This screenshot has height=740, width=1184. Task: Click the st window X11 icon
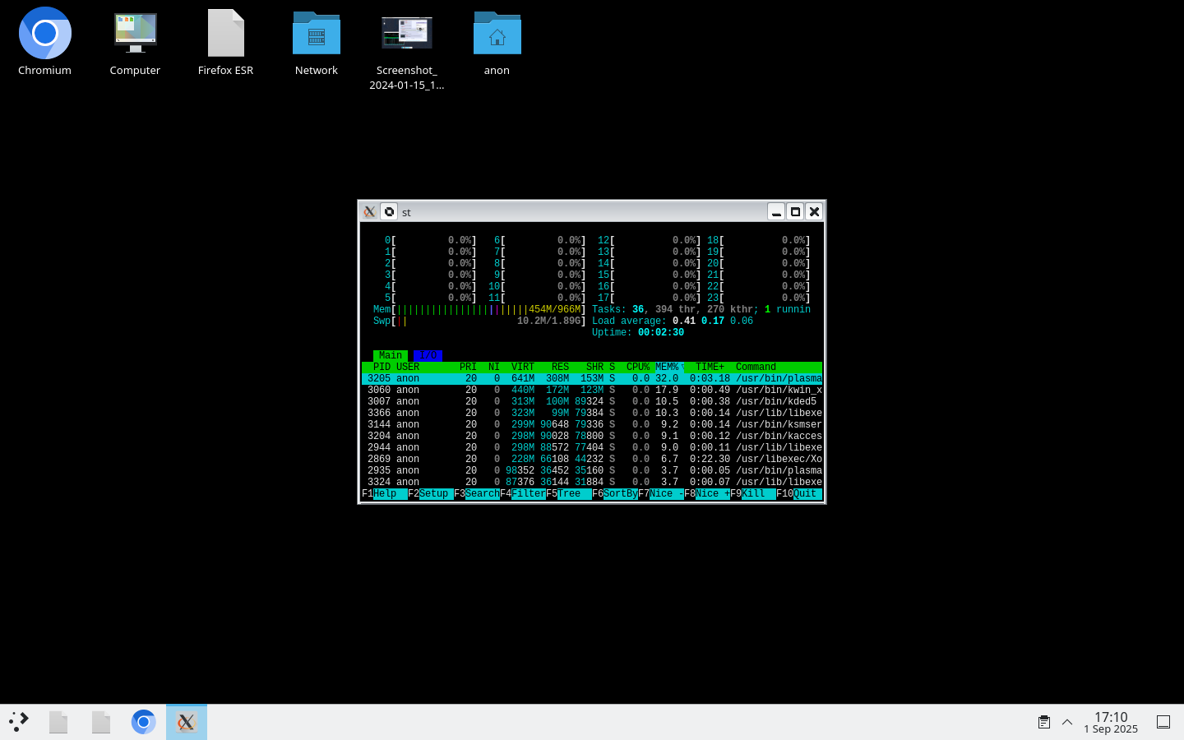[x=370, y=211]
